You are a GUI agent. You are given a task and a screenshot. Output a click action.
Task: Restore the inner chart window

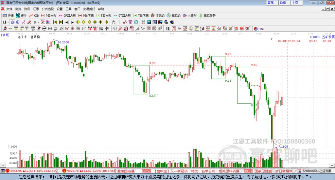pyautogui.click(x=327, y=9)
